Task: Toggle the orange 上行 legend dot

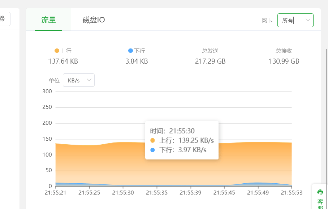Action: pos(57,51)
